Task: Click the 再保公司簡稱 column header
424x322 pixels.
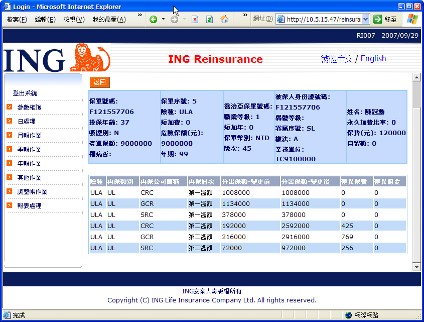Action: tap(163, 182)
